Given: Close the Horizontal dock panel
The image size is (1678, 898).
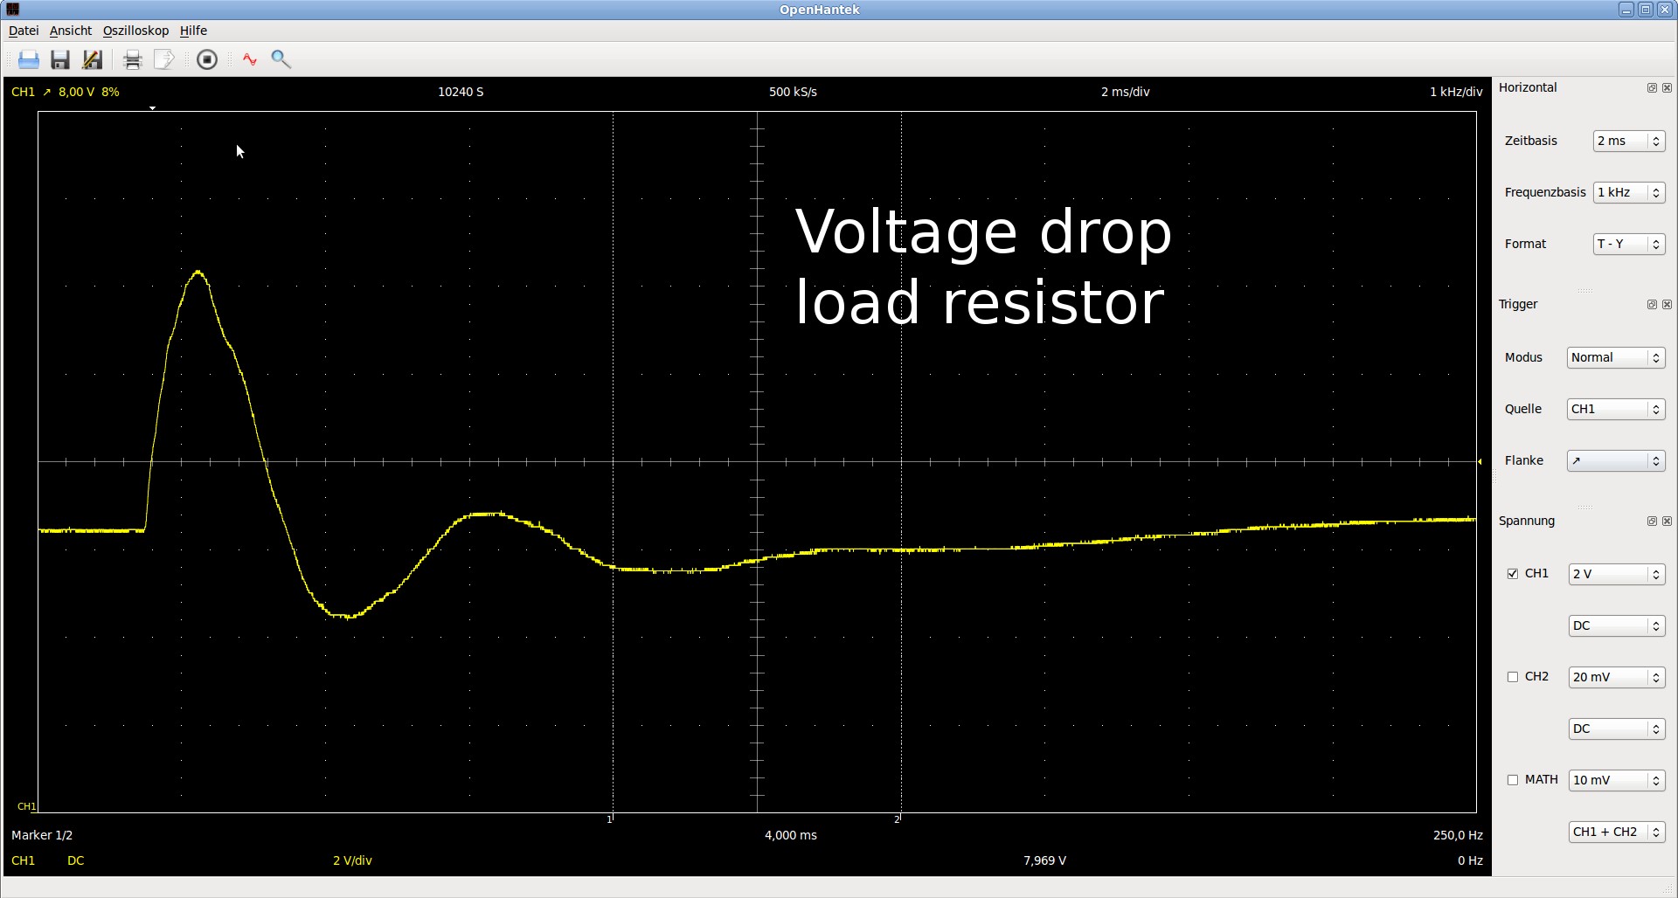Looking at the screenshot, I should tap(1667, 88).
